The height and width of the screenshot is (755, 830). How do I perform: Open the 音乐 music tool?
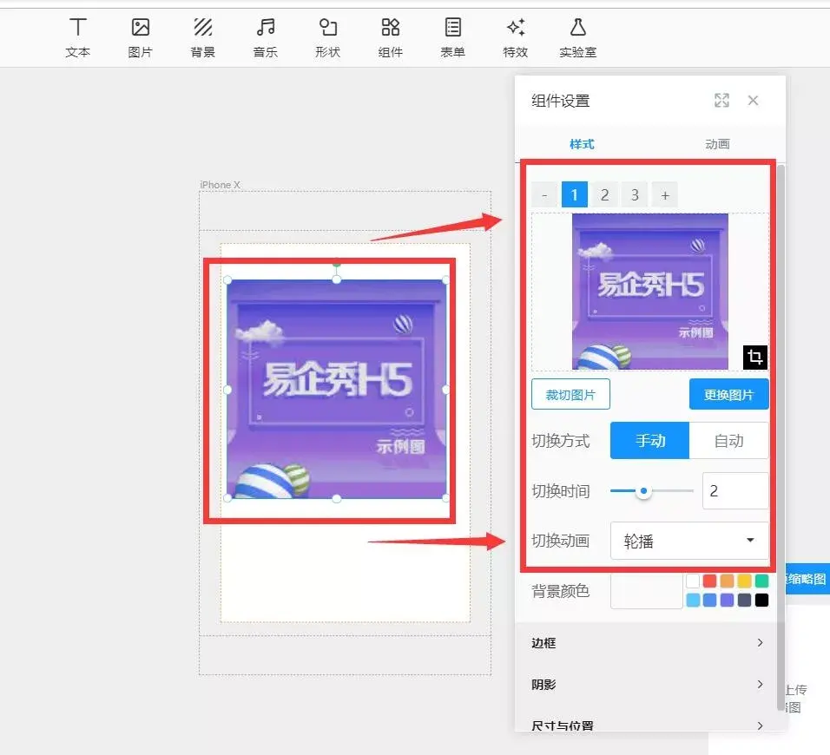tap(265, 37)
